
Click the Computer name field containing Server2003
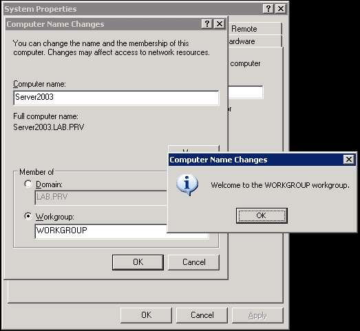pyautogui.click(x=116, y=98)
